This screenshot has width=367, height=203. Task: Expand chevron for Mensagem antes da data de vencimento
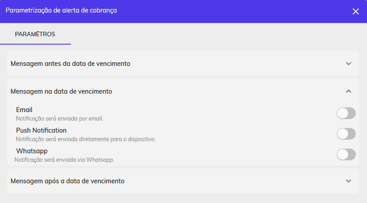tap(349, 64)
